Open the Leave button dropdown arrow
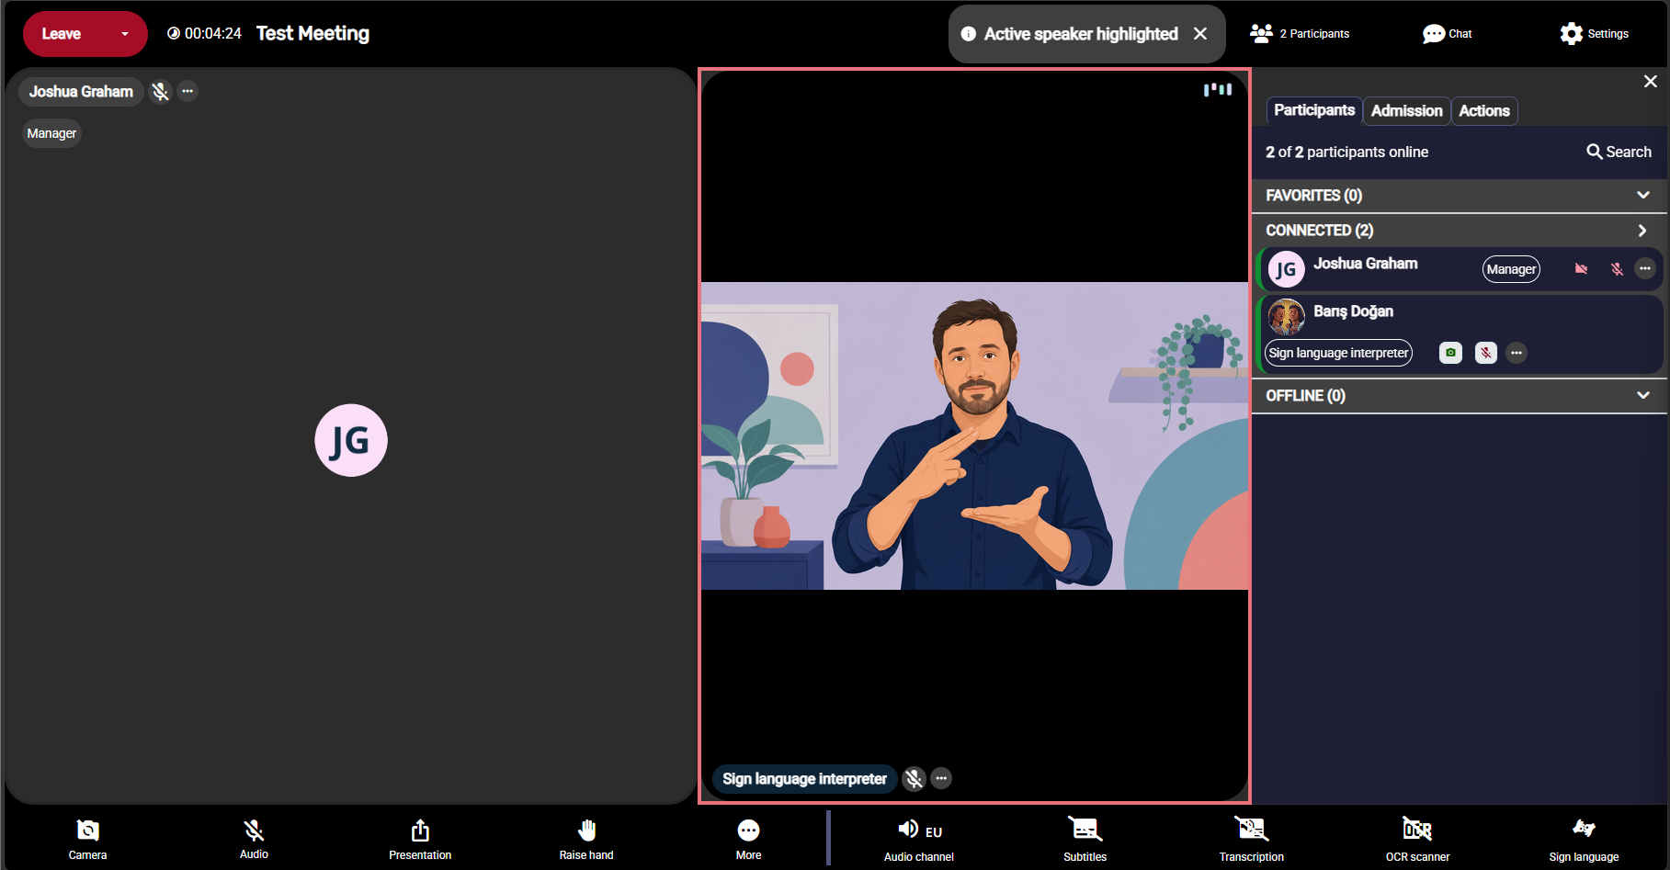 pos(125,34)
